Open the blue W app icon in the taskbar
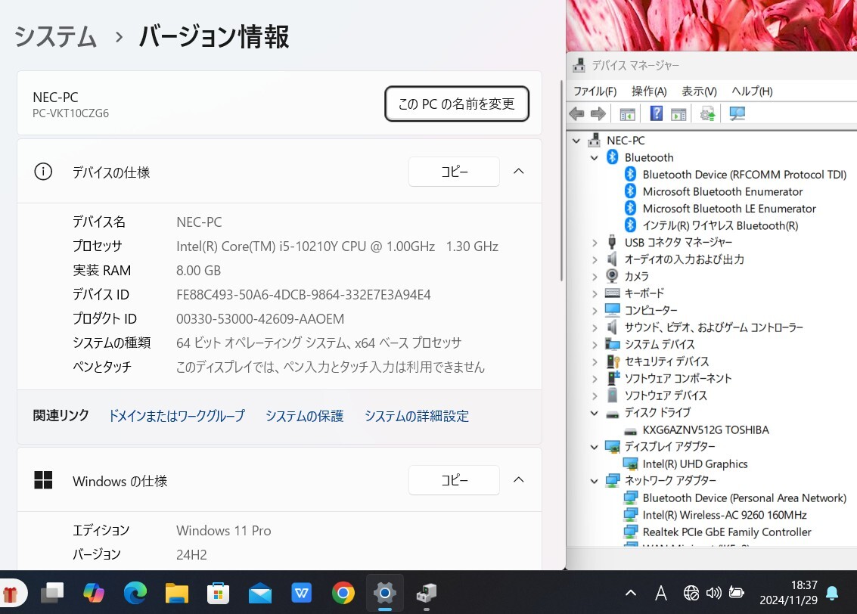This screenshot has height=614, width=857. click(301, 593)
